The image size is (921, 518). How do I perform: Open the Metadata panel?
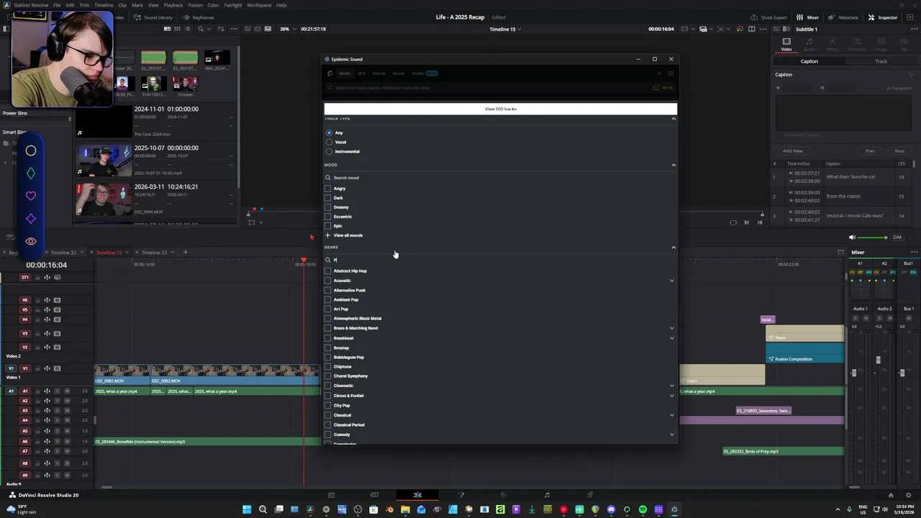click(843, 17)
